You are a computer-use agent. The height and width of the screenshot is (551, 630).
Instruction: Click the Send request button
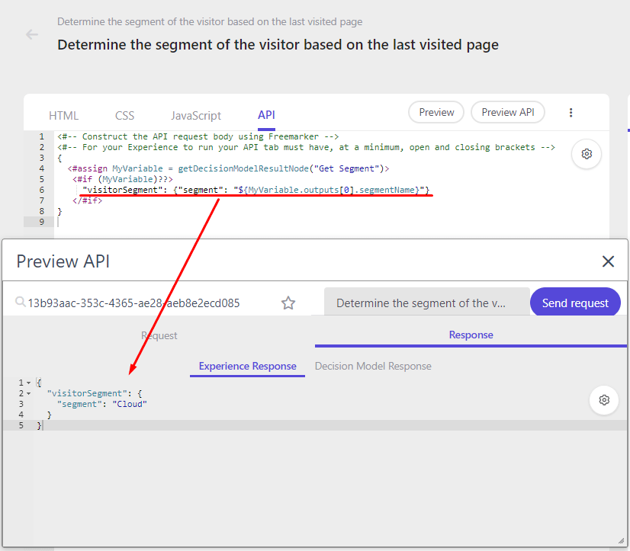coord(575,302)
